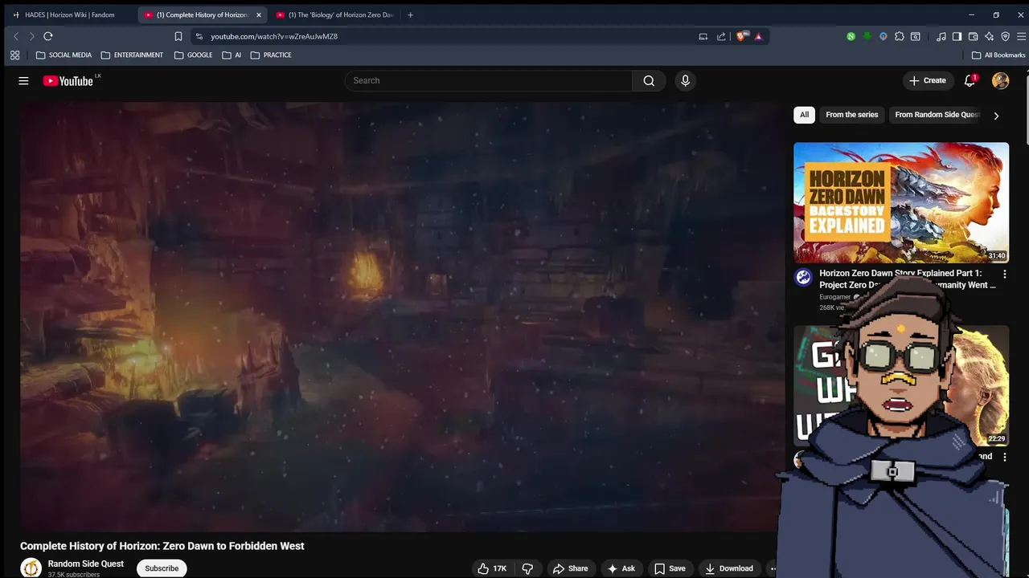Open the AI bookmarks folder
Image resolution: width=1029 pixels, height=578 pixels.
point(232,55)
